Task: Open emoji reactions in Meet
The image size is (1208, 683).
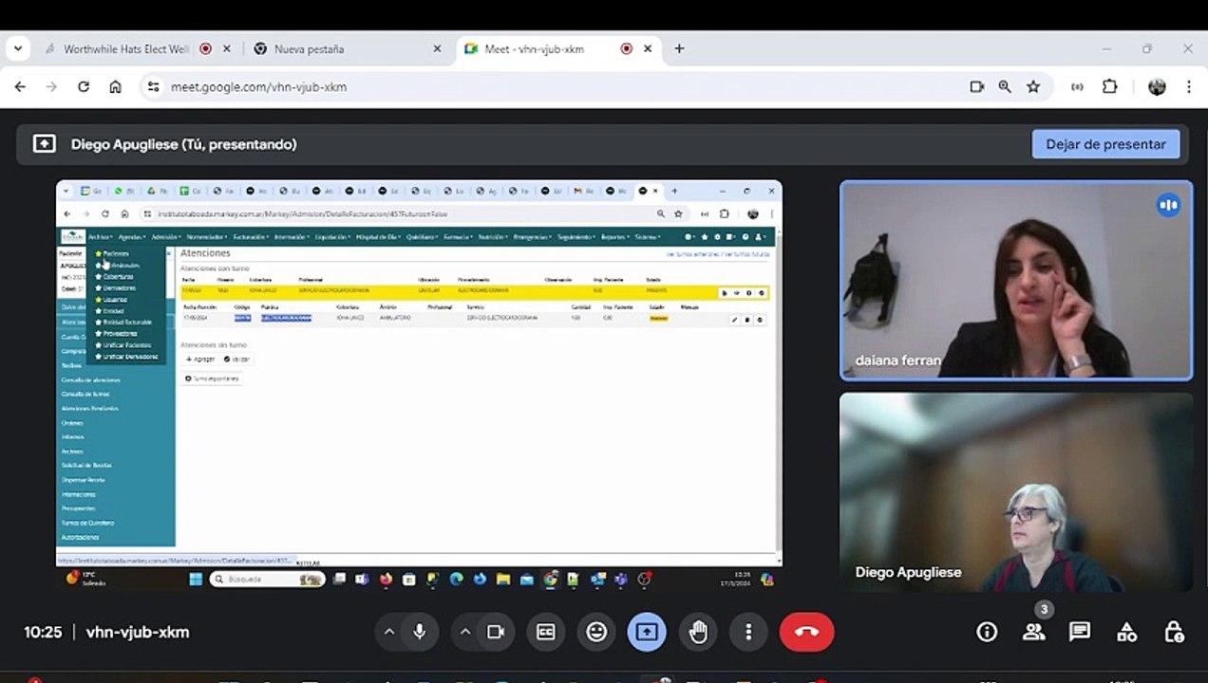Action: (x=596, y=632)
